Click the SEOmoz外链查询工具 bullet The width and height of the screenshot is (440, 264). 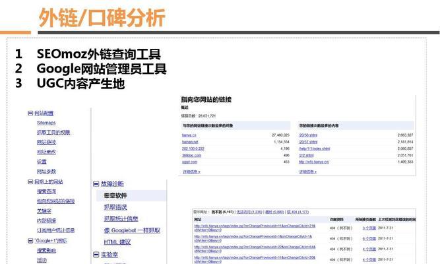tap(99, 54)
